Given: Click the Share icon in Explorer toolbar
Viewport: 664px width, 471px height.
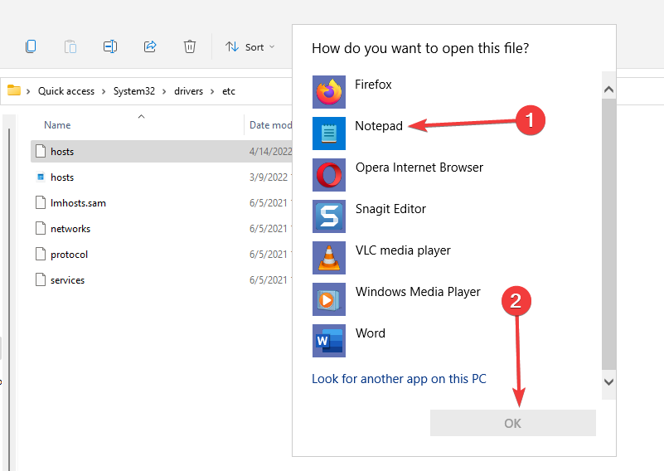Looking at the screenshot, I should pos(150,46).
